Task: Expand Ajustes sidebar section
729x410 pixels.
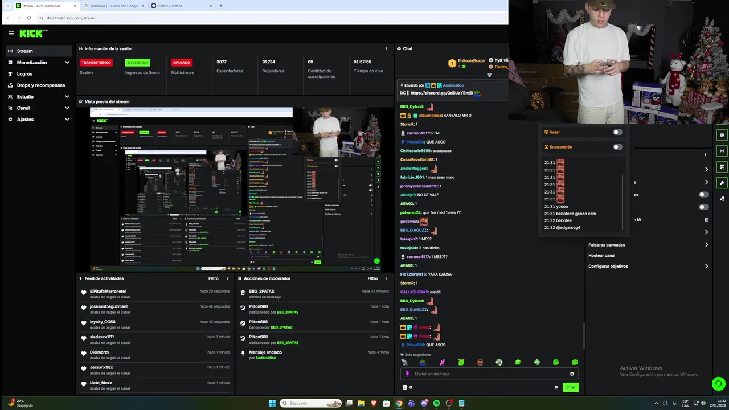Action: (x=67, y=120)
